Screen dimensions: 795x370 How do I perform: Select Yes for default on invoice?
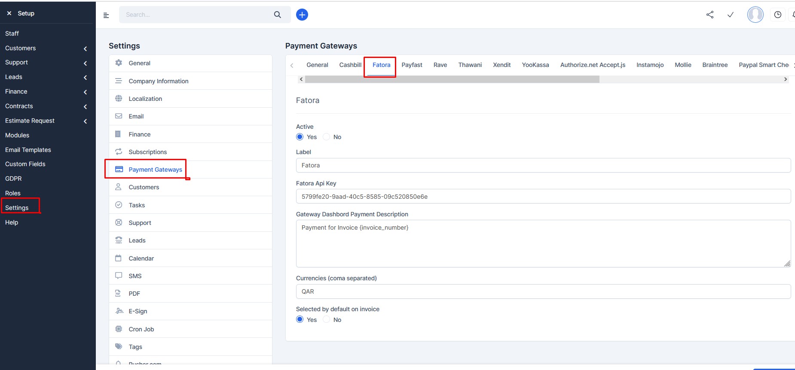pyautogui.click(x=300, y=319)
